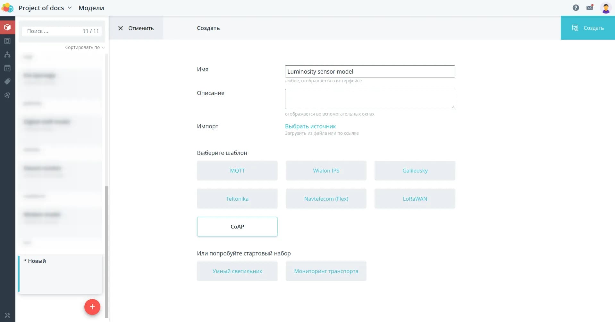Click the teal 'Создать' button
Image resolution: width=615 pixels, height=322 pixels.
pos(587,28)
